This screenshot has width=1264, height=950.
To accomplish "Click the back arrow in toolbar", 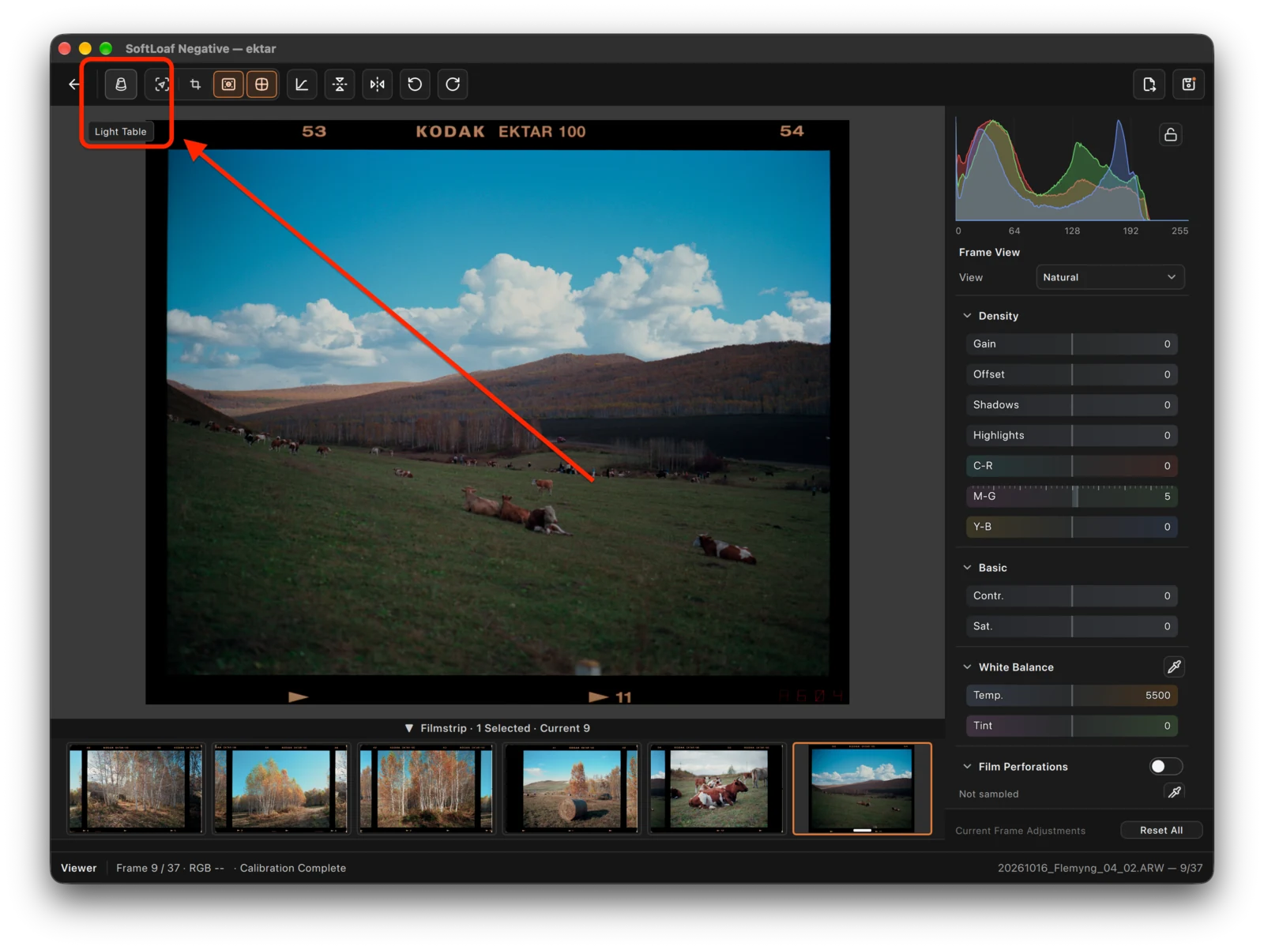I will tap(74, 84).
